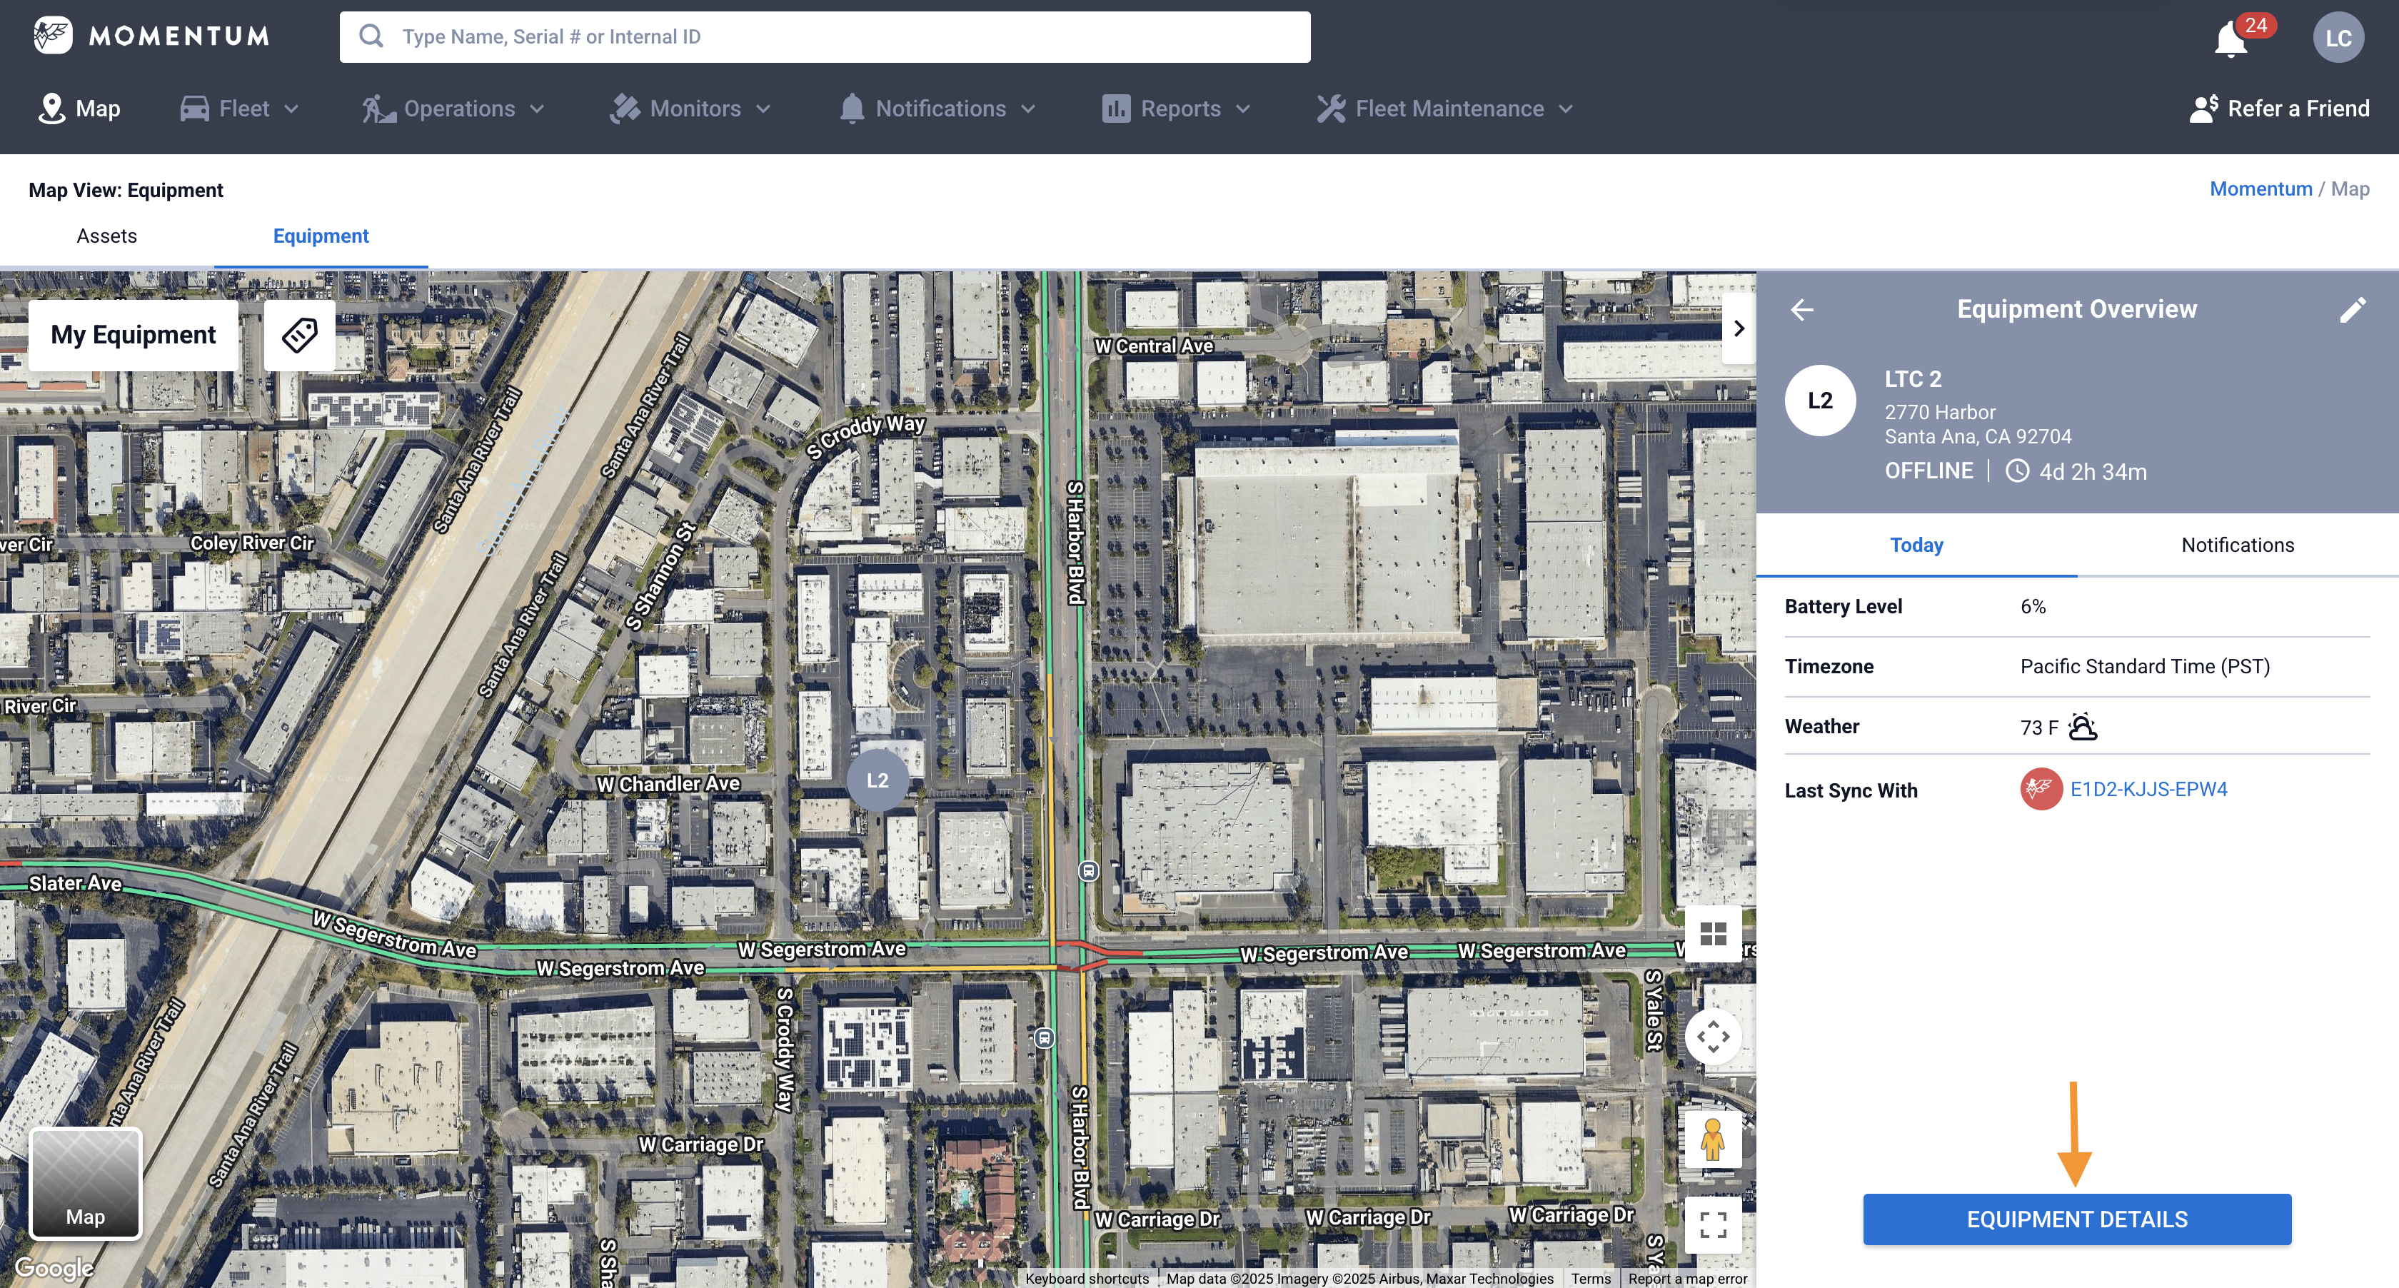Click the pencil edit icon in Equipment Overview
Image resolution: width=2399 pixels, height=1288 pixels.
click(2353, 310)
